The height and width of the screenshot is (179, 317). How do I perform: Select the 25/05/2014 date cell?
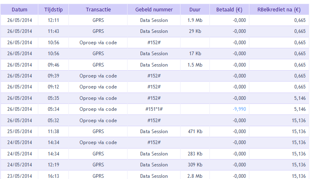point(19,132)
